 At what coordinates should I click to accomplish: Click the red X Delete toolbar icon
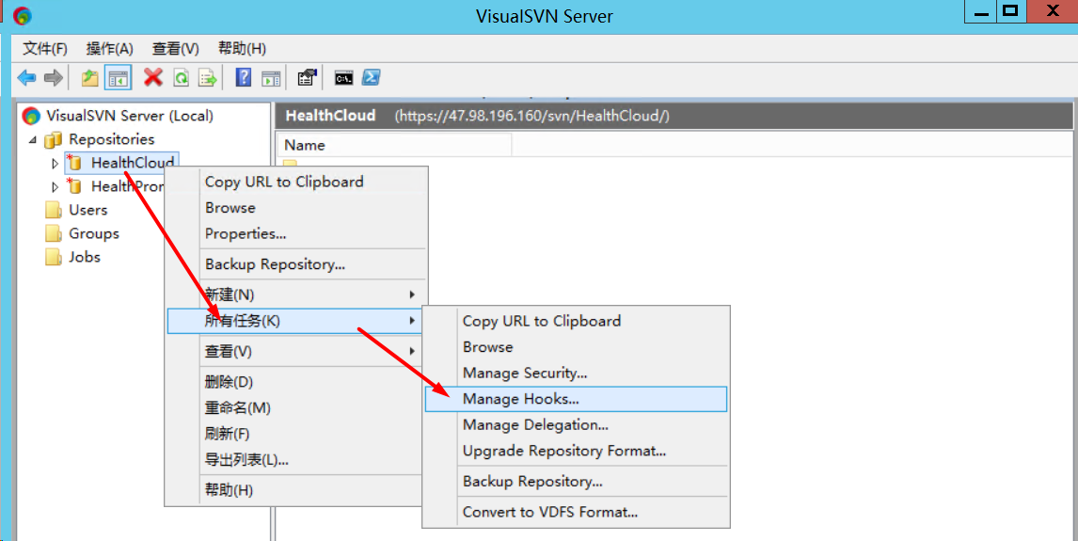(x=153, y=77)
